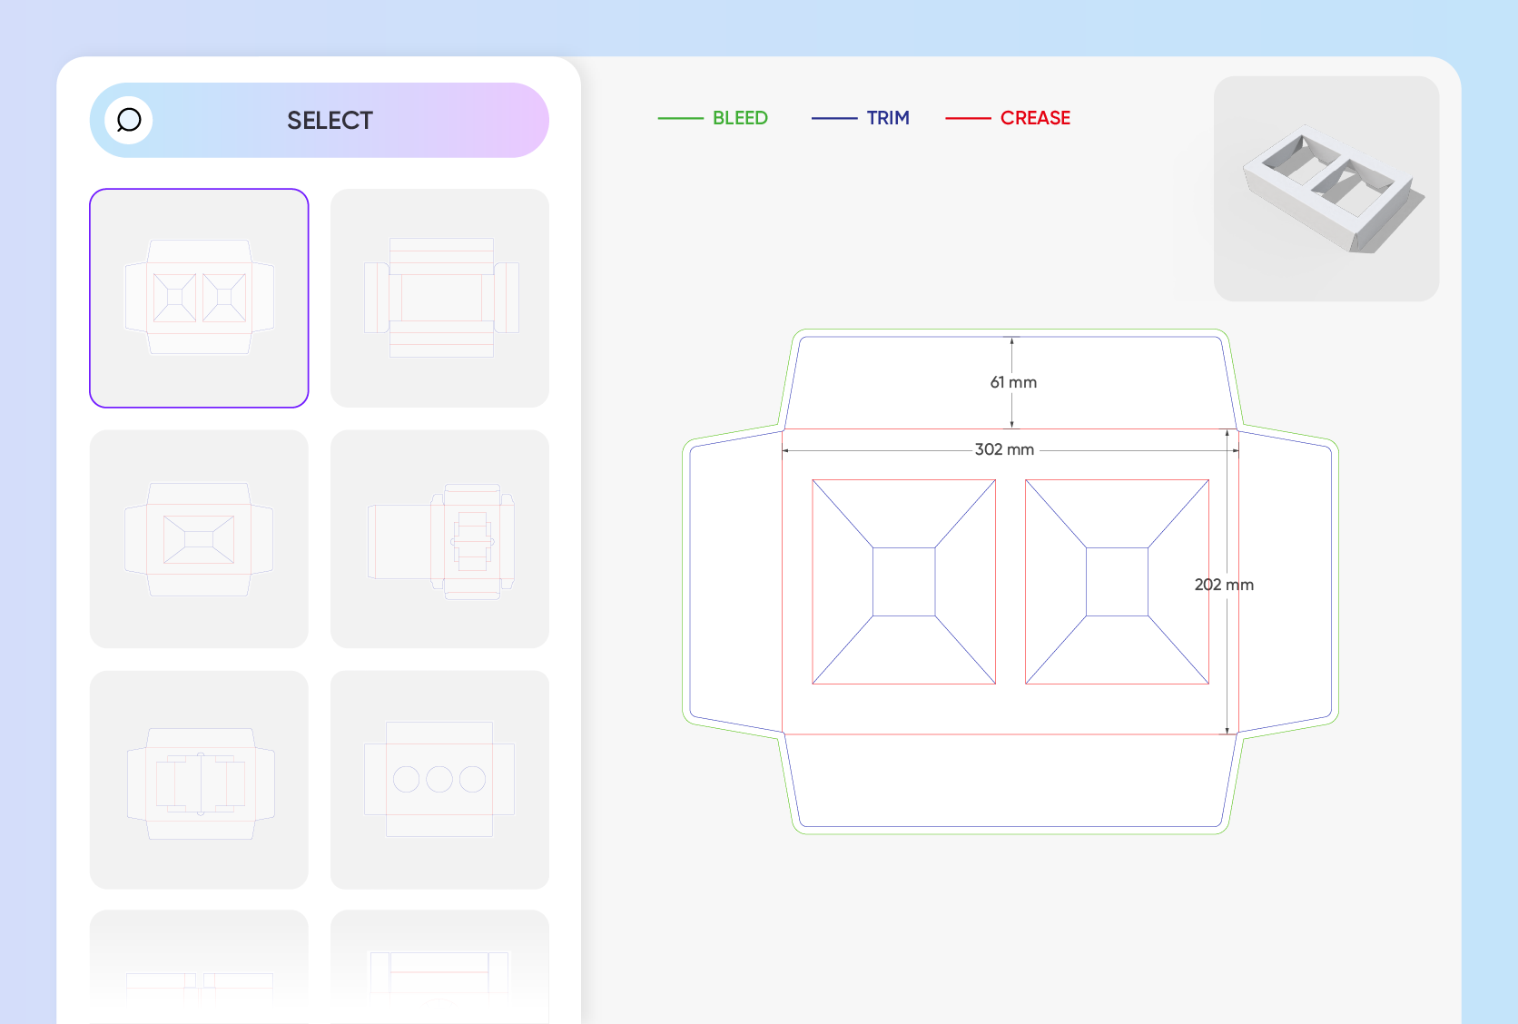This screenshot has width=1518, height=1024.
Task: Select the sleeve box with lock template
Action: 439,539
